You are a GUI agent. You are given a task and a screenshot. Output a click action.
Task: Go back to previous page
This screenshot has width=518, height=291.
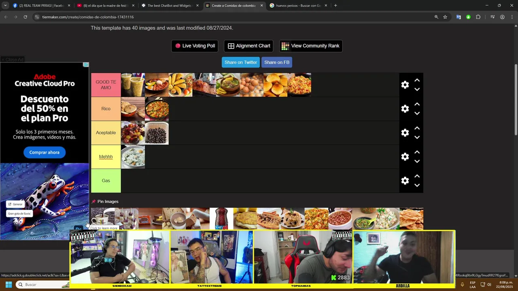tap(6, 17)
